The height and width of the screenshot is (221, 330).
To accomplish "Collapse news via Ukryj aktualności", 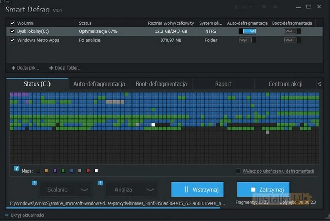I will pos(24,215).
